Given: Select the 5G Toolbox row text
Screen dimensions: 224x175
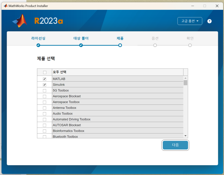Looking at the screenshot, I should (x=61, y=91).
